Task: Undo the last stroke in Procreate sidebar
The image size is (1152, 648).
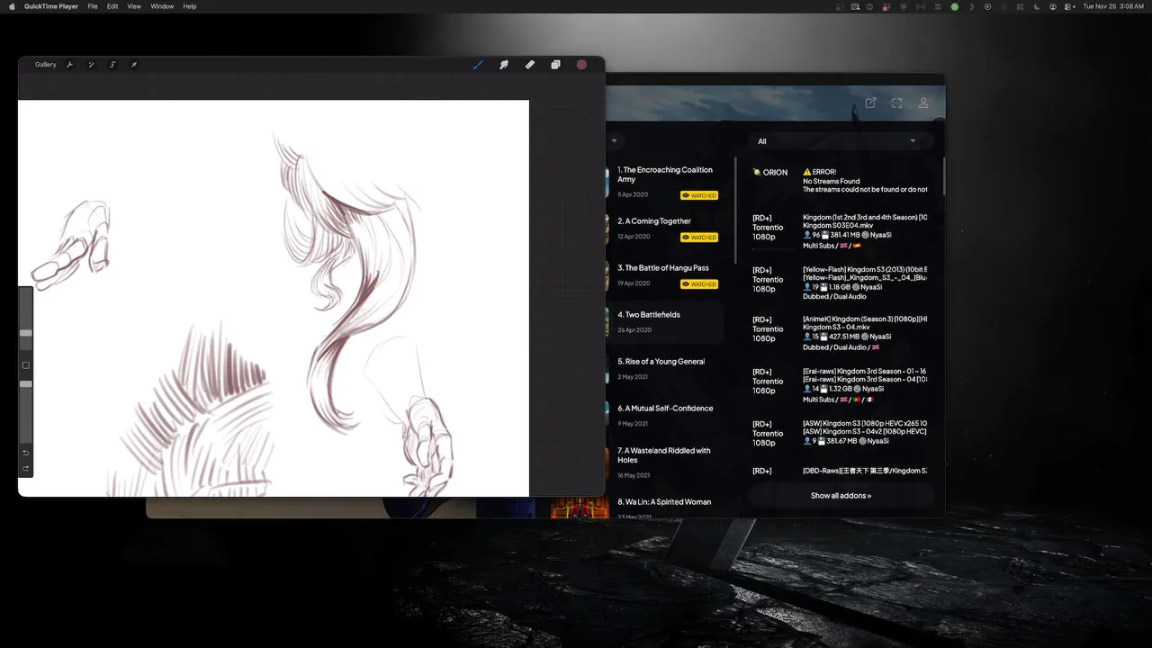Action: click(x=26, y=453)
